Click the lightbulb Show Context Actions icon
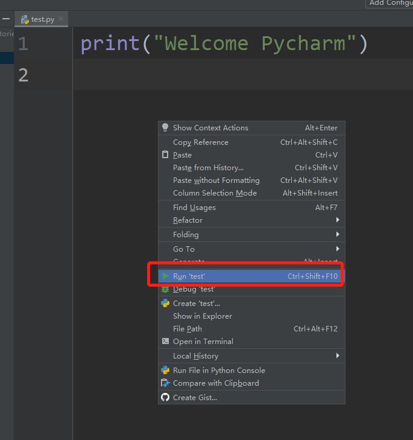413x440 pixels. 165,127
